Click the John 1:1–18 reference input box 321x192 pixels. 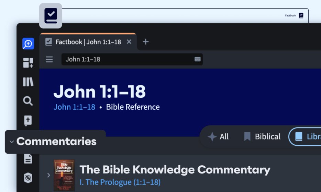click(x=132, y=59)
